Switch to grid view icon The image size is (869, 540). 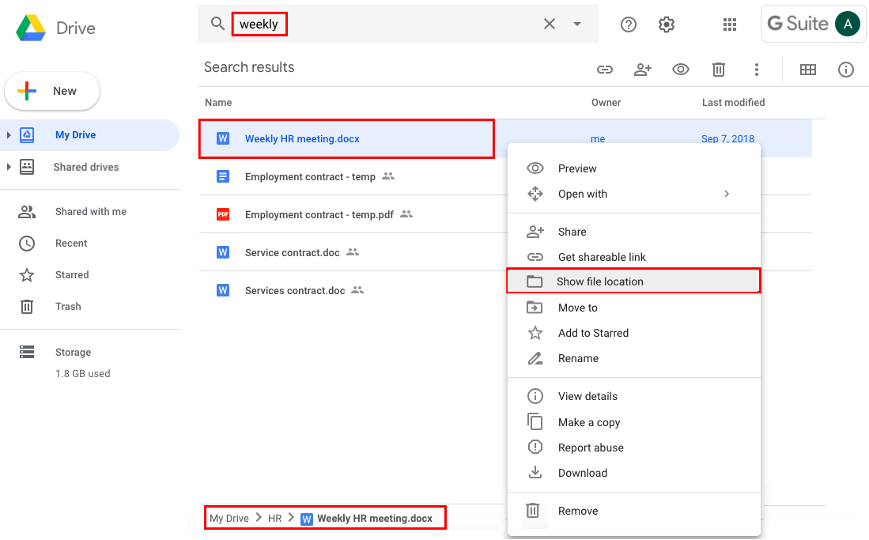tap(808, 70)
